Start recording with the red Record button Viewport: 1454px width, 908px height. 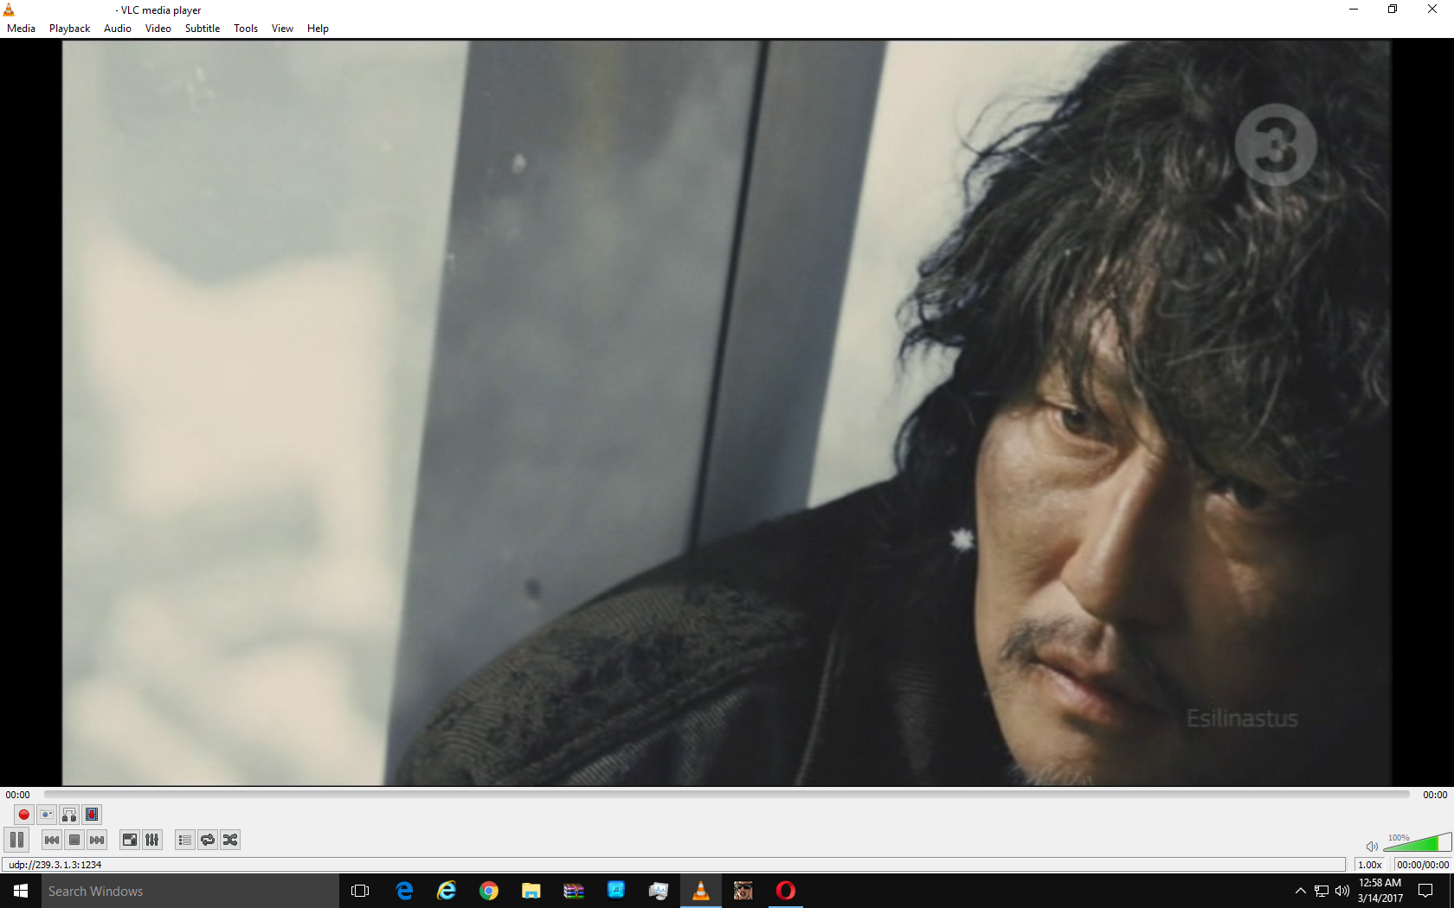(24, 815)
